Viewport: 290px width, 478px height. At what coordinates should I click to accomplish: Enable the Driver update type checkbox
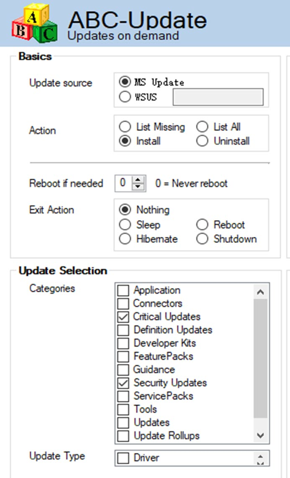(x=123, y=458)
